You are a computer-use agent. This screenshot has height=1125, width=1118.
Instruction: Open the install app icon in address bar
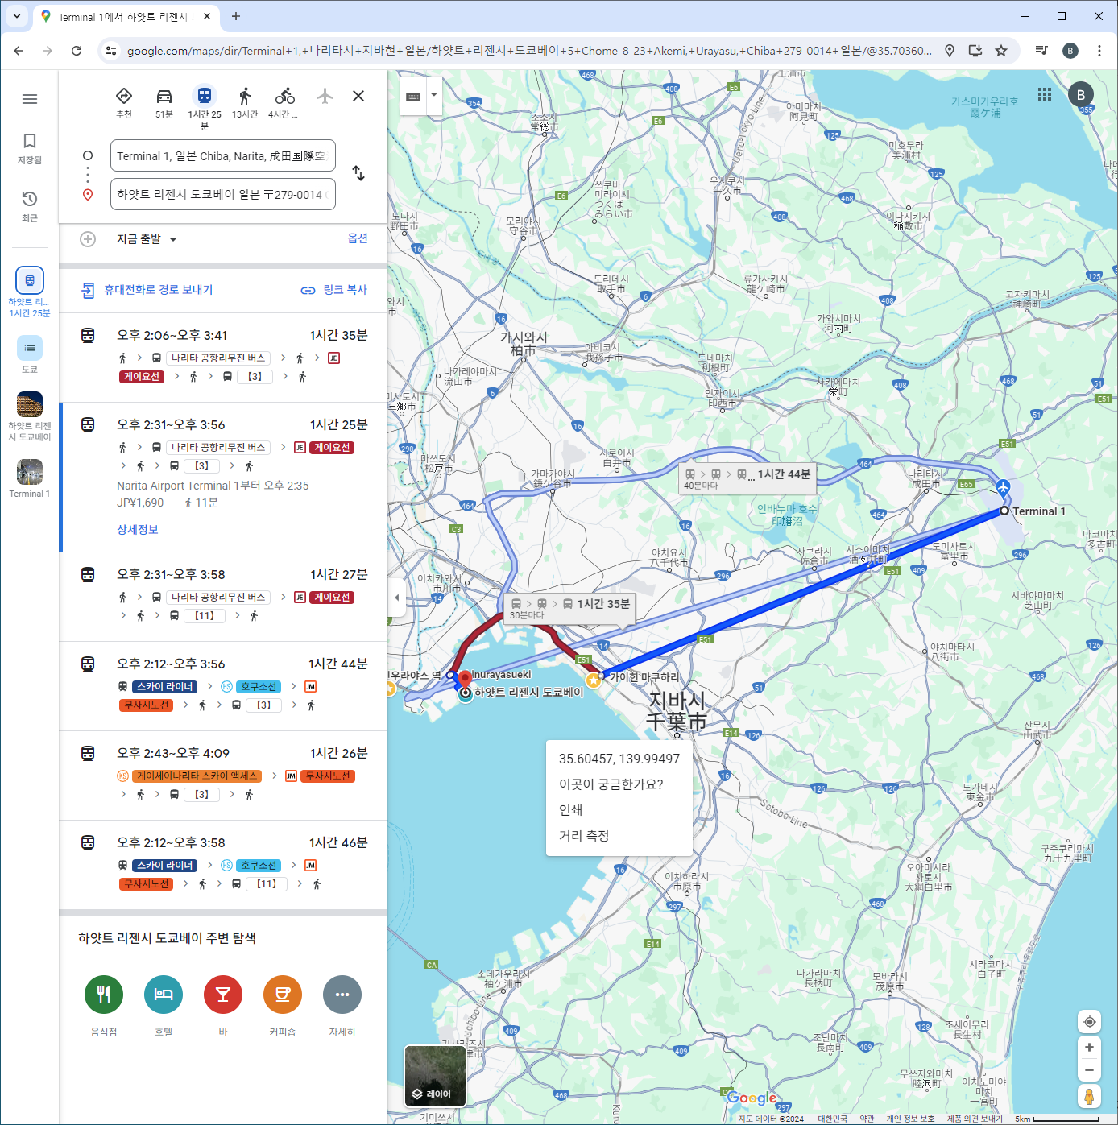click(975, 51)
